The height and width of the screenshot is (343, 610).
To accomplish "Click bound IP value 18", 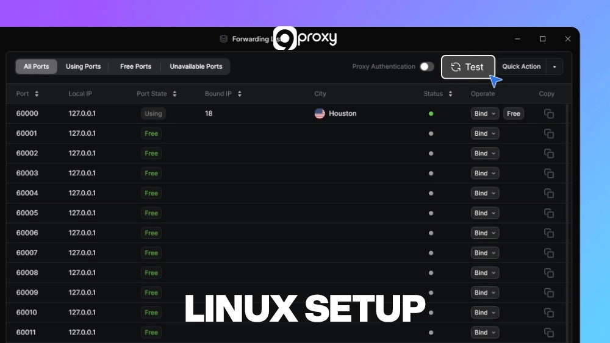I will tap(209, 113).
